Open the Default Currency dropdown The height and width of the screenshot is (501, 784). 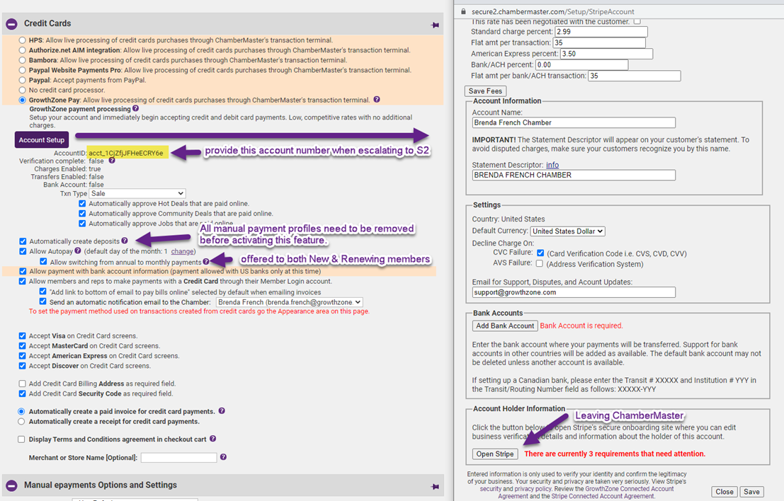567,231
